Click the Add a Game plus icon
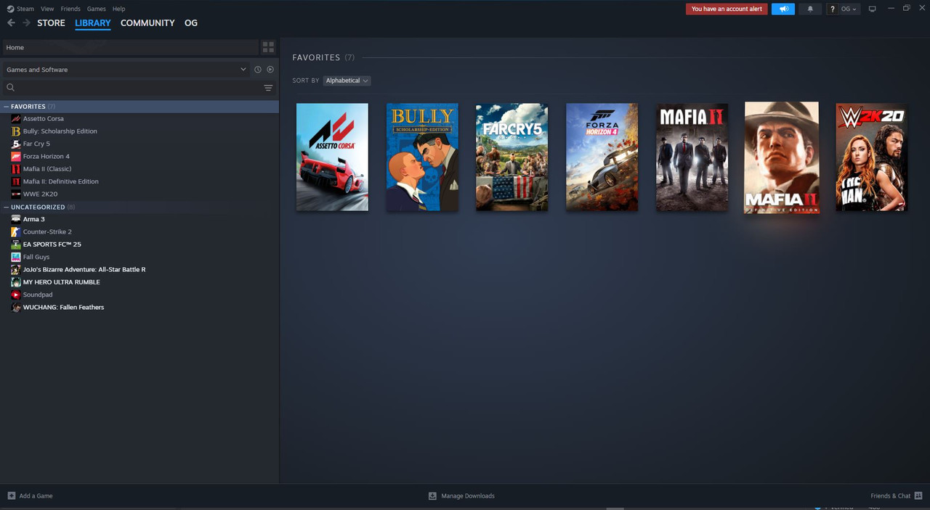 pos(11,495)
